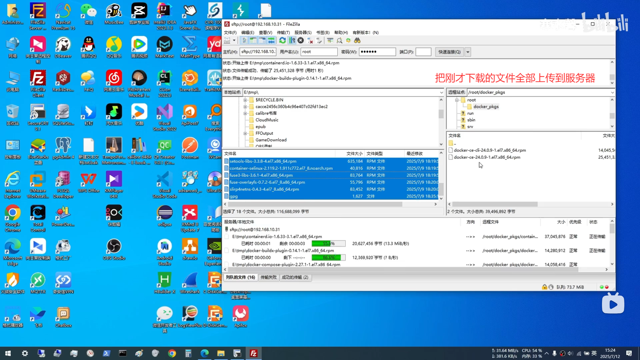Viewport: 640px width, 360px height.
Task: Click the binoculars search files icon
Action: click(357, 40)
